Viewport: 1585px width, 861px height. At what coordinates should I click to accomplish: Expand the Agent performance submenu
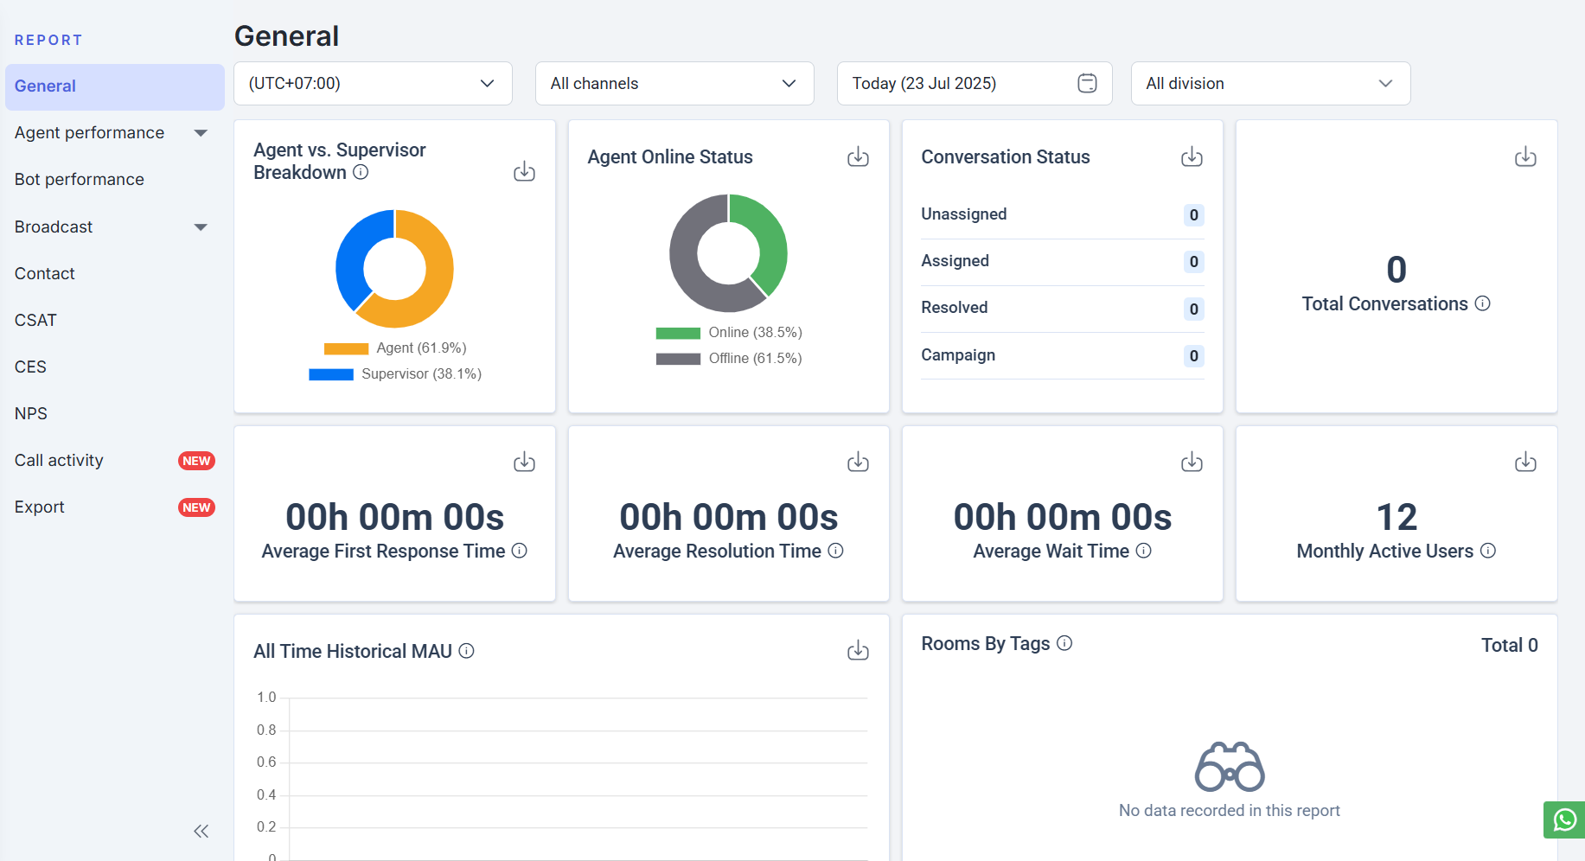pos(112,133)
